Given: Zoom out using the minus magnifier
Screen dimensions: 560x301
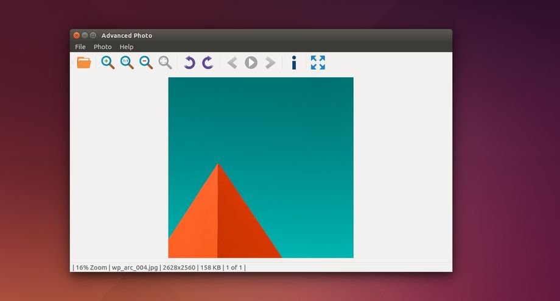Looking at the screenshot, I should click(146, 63).
